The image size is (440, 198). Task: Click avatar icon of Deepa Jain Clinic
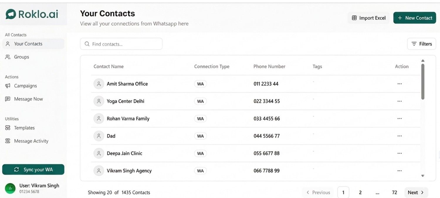99,153
